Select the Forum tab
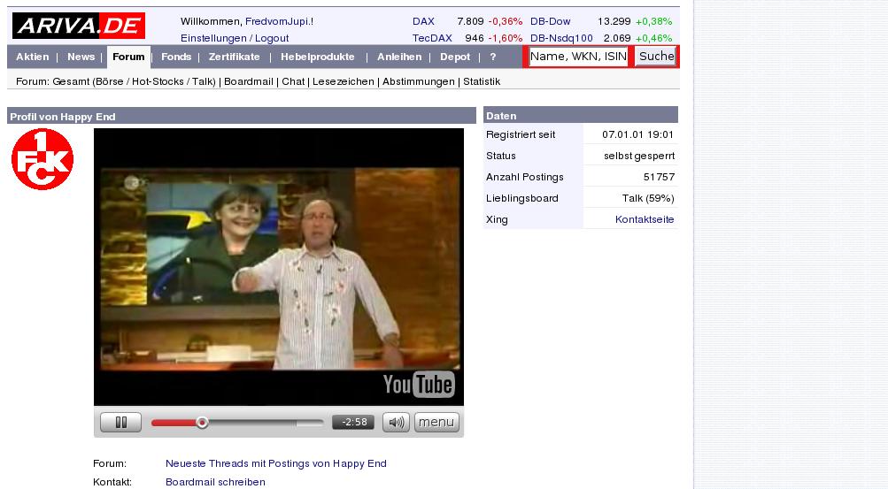The height and width of the screenshot is (489, 888). click(128, 57)
